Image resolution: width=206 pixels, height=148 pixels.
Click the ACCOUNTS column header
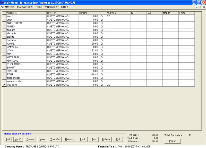(26, 13)
